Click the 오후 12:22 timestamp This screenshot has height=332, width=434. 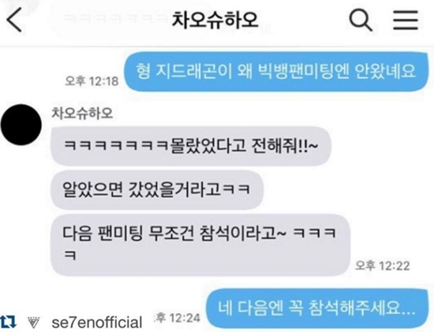pyautogui.click(x=382, y=266)
